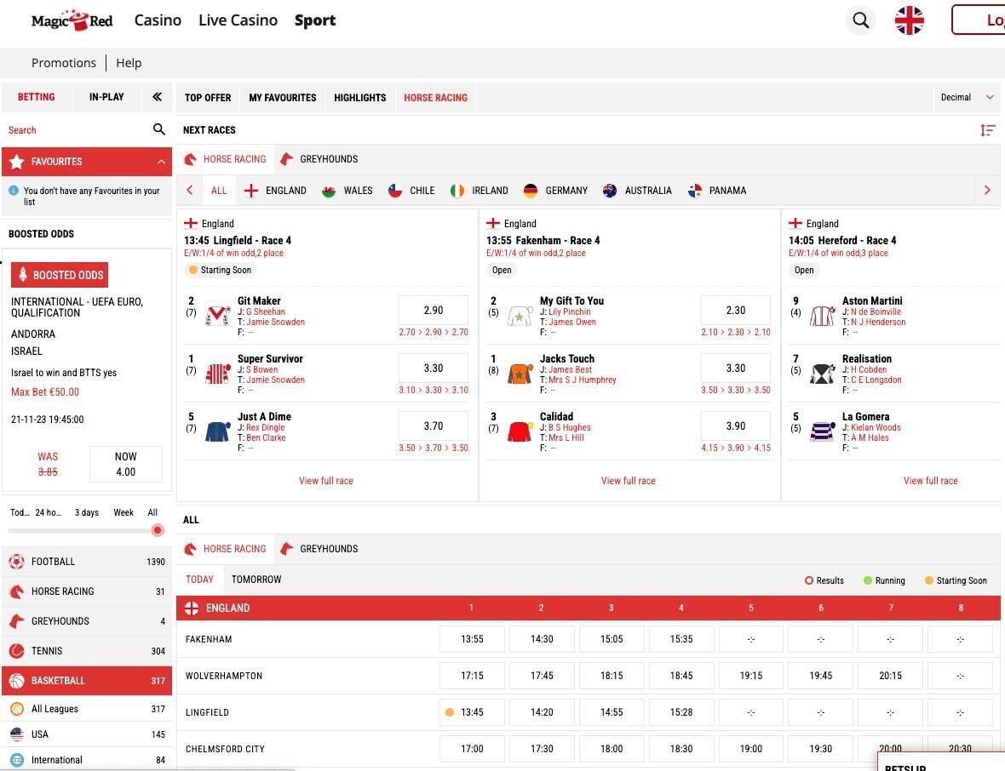Screen dimensions: 1005x771
Task: Open the Highlights tab
Action: 360,97
